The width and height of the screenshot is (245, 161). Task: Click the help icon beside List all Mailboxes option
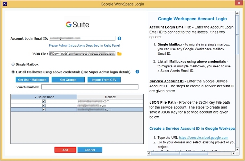(137, 72)
